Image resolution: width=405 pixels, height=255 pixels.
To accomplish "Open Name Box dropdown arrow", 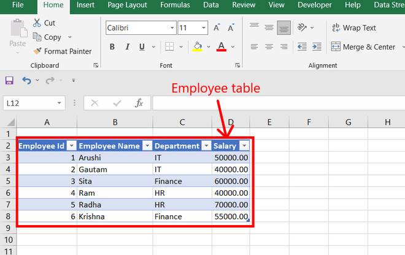I will (59, 103).
